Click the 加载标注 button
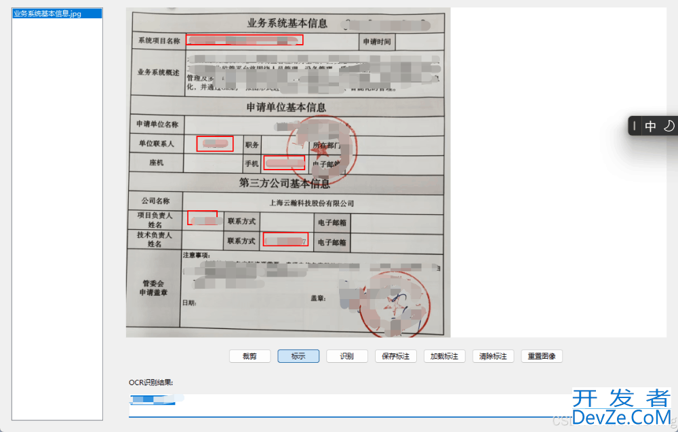The width and height of the screenshot is (678, 432). click(445, 356)
